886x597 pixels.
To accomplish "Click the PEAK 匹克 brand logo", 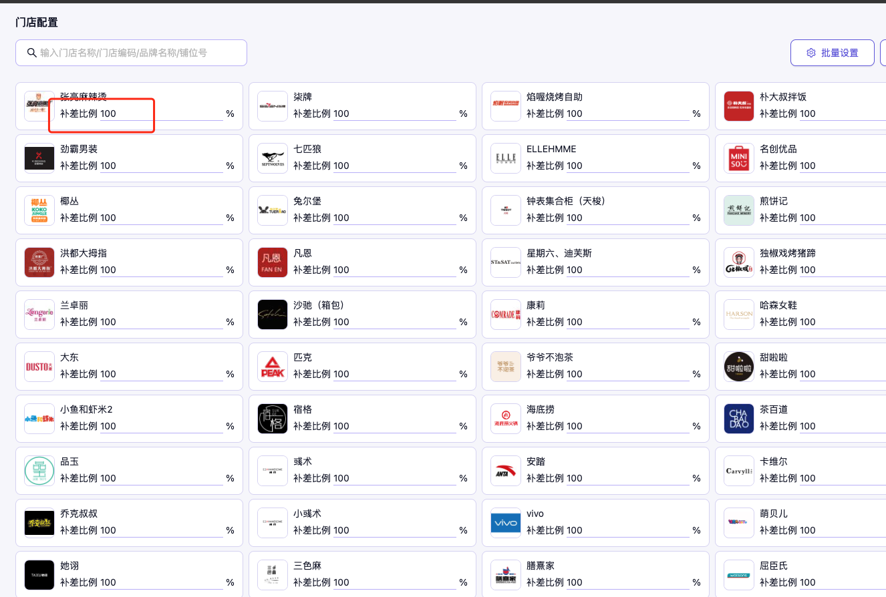I will (273, 367).
